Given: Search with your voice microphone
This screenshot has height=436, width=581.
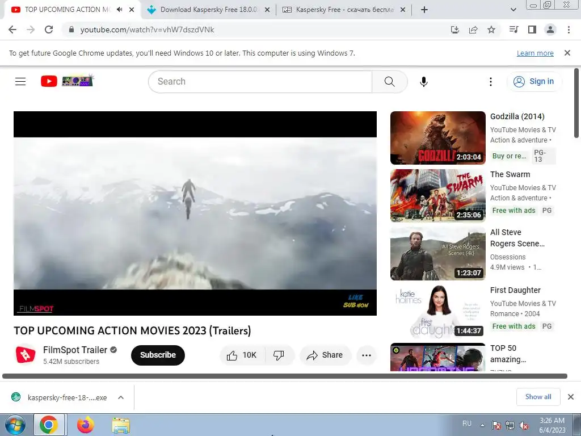Looking at the screenshot, I should (x=423, y=82).
